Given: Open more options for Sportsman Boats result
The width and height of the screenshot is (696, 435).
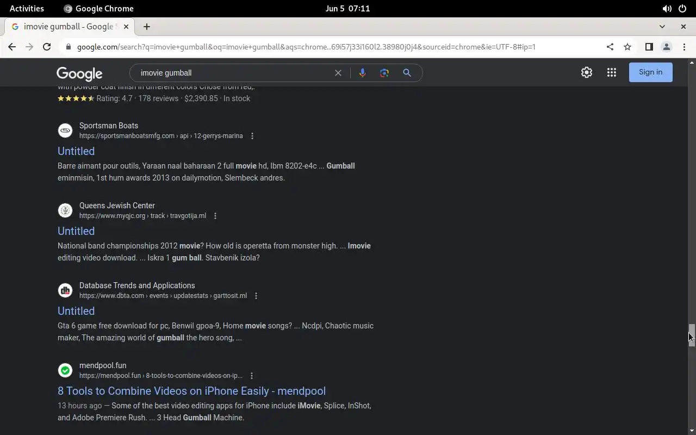Looking at the screenshot, I should [x=252, y=136].
